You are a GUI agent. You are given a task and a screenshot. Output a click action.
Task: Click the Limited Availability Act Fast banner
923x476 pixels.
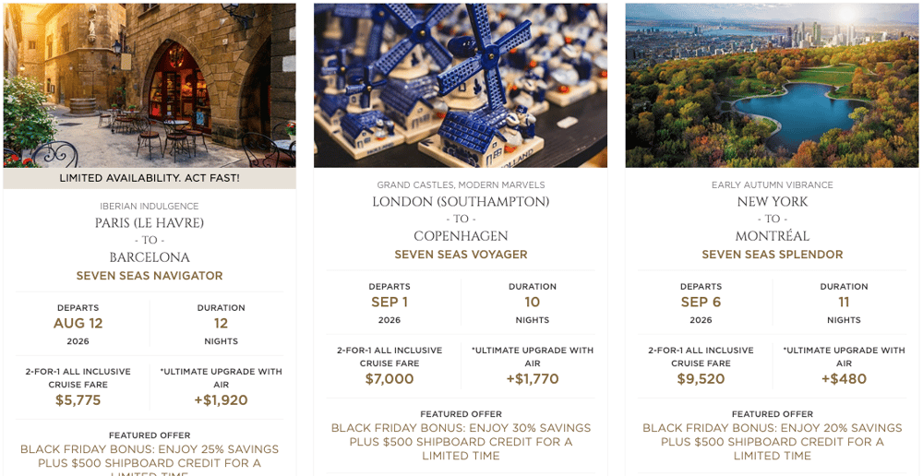click(x=150, y=178)
